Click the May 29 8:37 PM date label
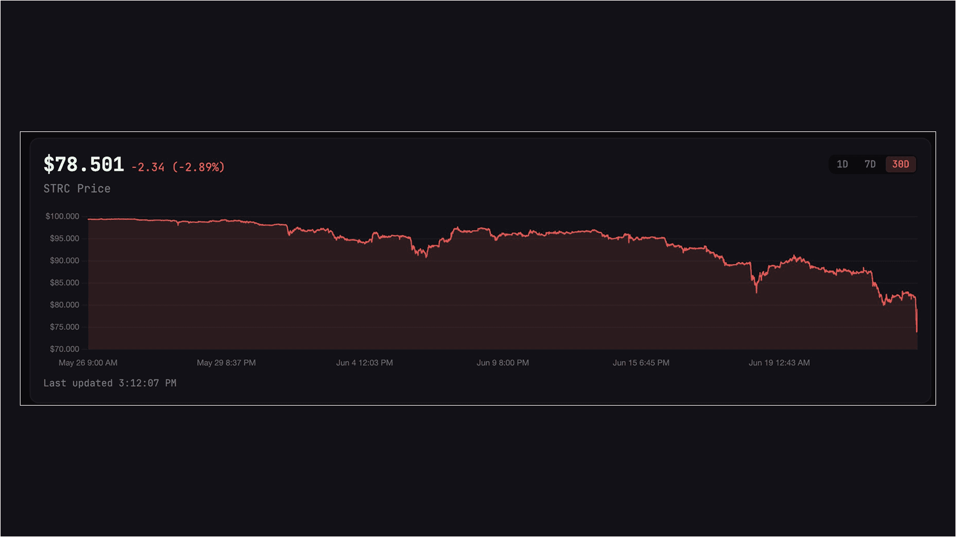 click(x=226, y=363)
